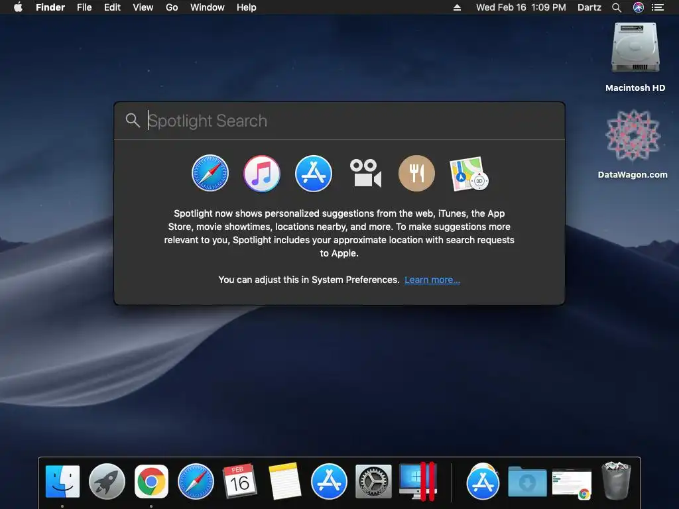Select the Macintosh HD desktop drive
679x509 pixels.
click(x=635, y=57)
